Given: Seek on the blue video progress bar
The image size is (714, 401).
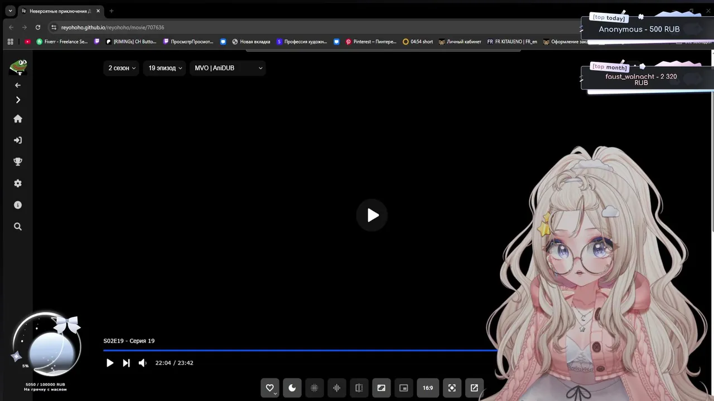Looking at the screenshot, I should [300, 350].
